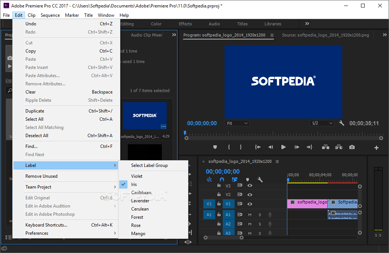Open Keyboard Shortcuts from Edit menu
The height and width of the screenshot is (253, 389).
tap(66, 225)
